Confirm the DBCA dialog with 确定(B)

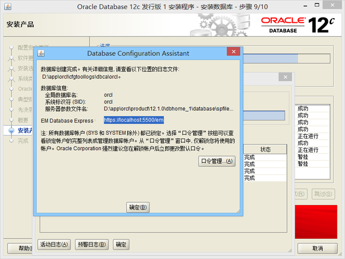pos(138,208)
